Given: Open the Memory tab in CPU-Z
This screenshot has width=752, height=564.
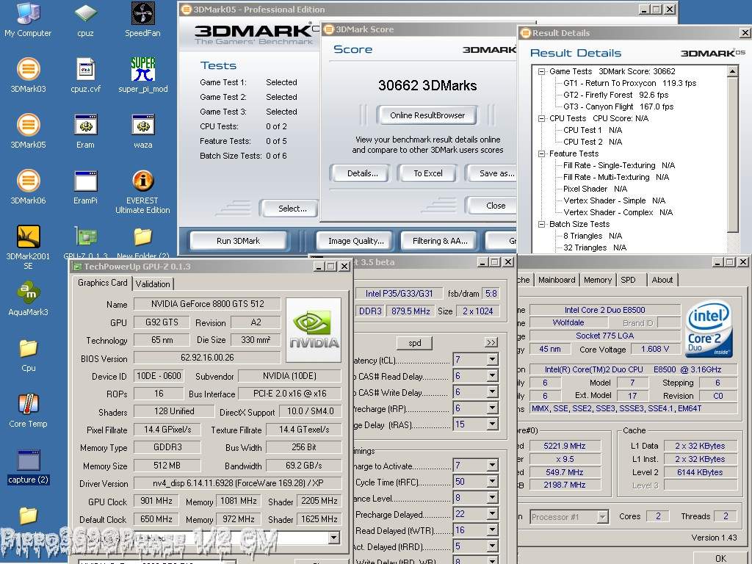Looking at the screenshot, I should (x=598, y=280).
